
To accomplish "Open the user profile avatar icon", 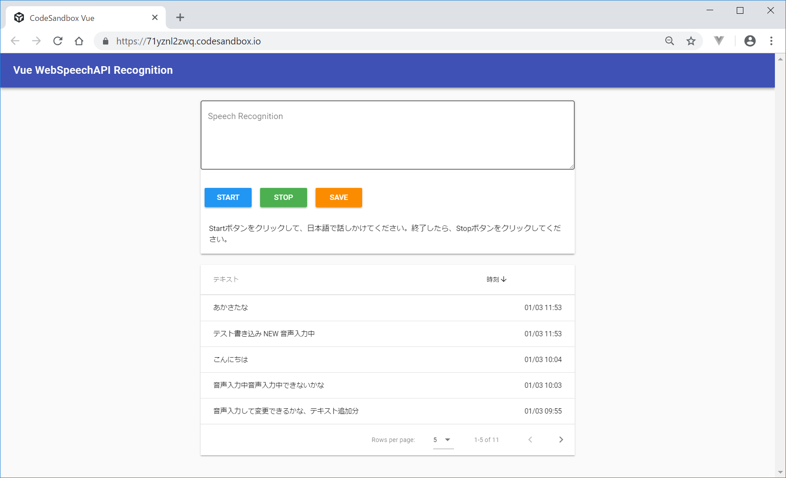I will (x=750, y=41).
